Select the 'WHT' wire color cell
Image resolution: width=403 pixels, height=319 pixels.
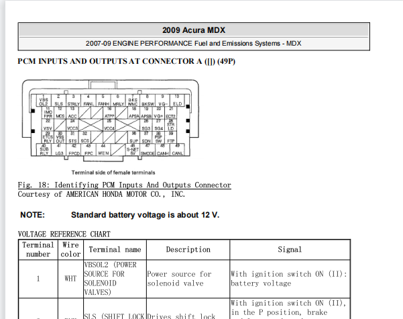pos(70,279)
